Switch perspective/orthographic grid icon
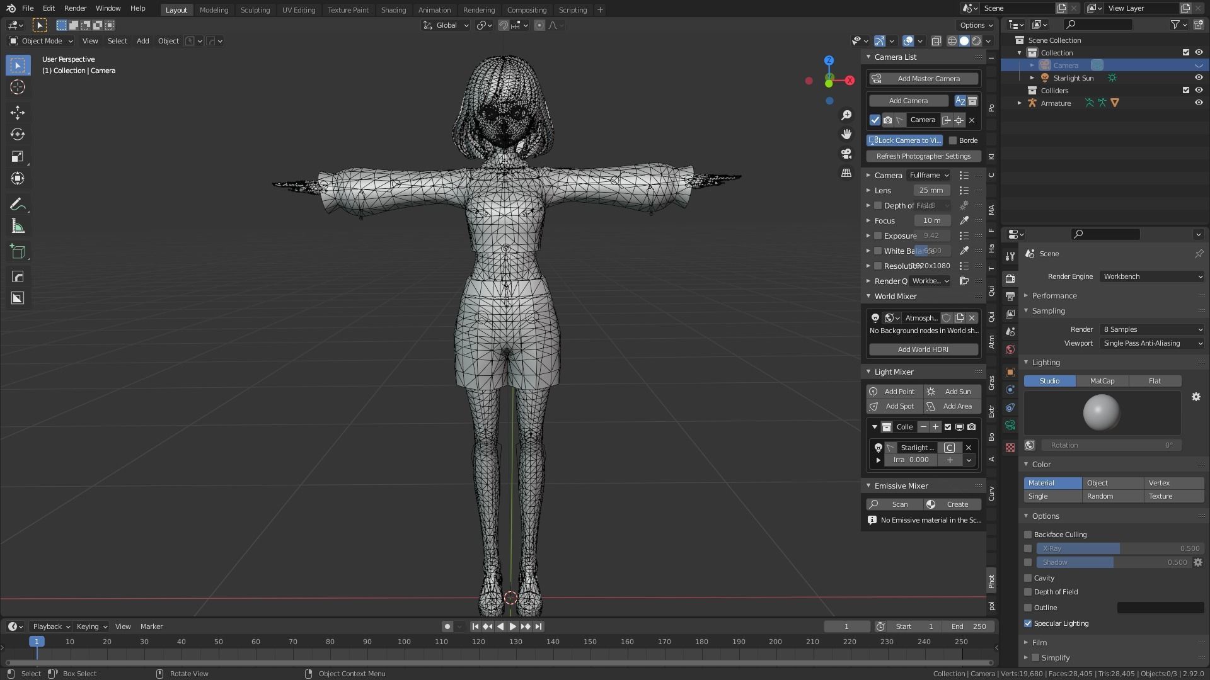 pyautogui.click(x=846, y=173)
